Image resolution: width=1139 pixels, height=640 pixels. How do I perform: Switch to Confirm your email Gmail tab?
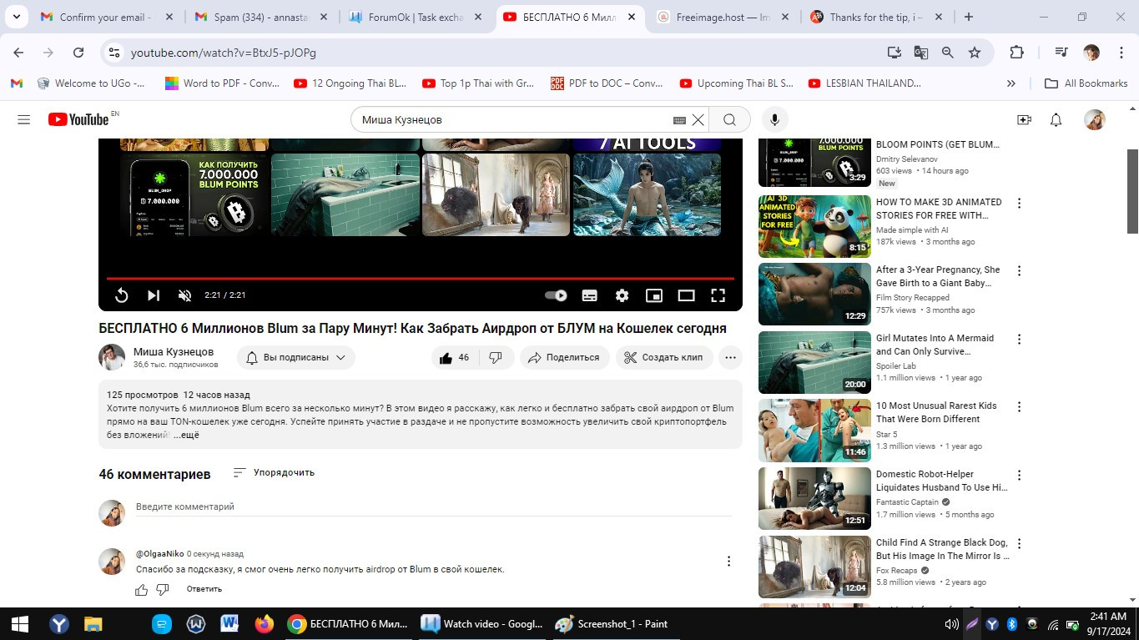coord(107,17)
